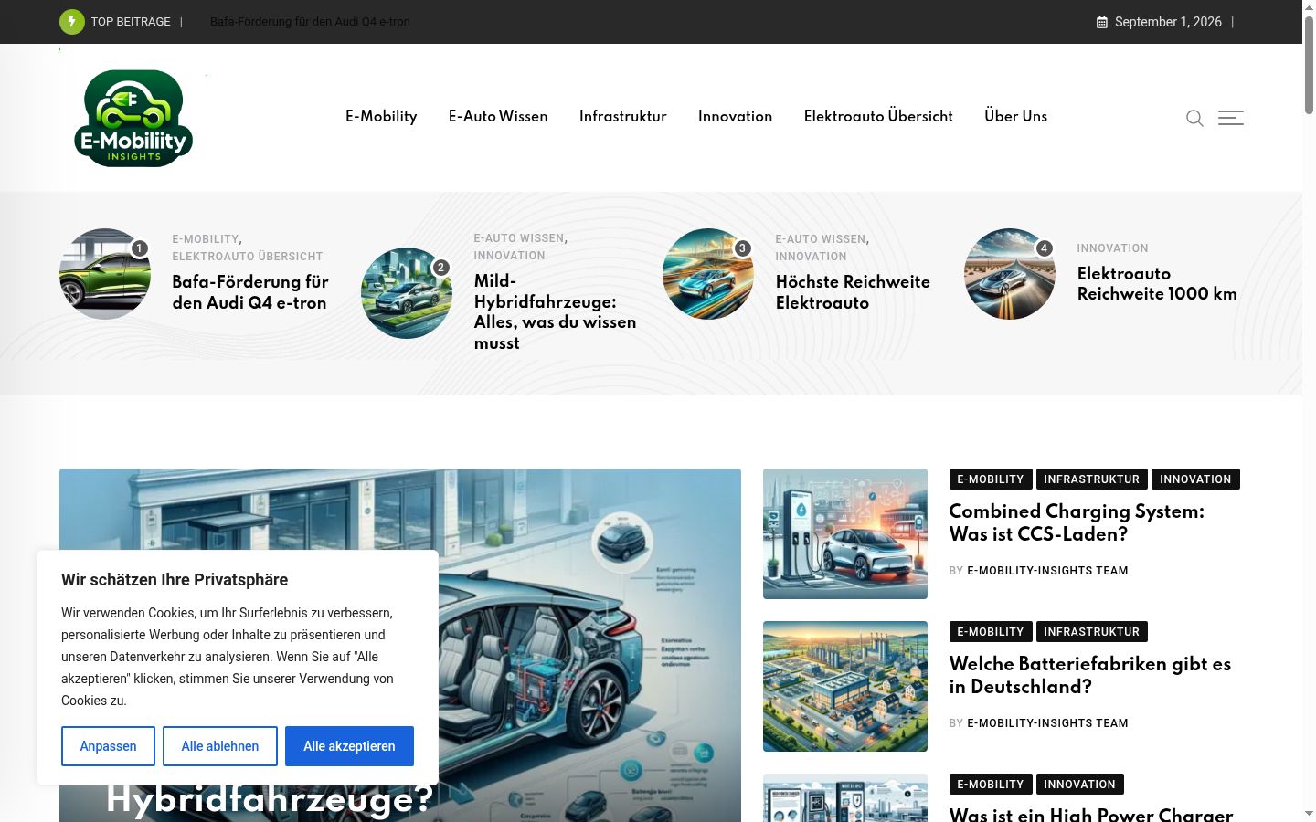Click the Anpassen cookie button
The height and width of the screenshot is (822, 1316).
point(108,746)
